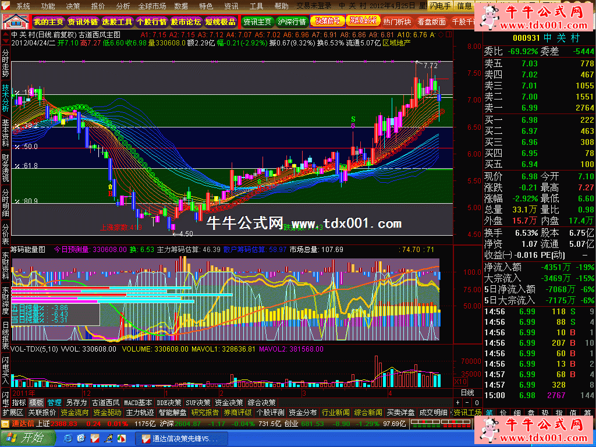Select the 财务透视 left sidebar tab
The height and width of the screenshot is (447, 596).
[5, 168]
